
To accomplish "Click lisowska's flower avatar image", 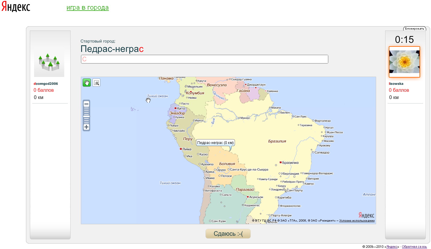I will [404, 62].
